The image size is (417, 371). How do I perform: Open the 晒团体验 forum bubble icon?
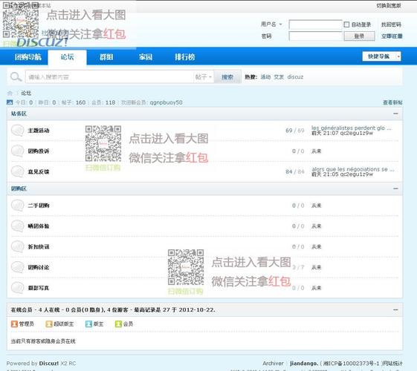(18, 226)
